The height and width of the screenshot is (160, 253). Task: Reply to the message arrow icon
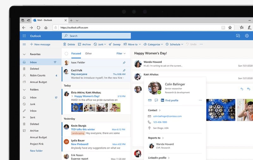(x=242, y=89)
